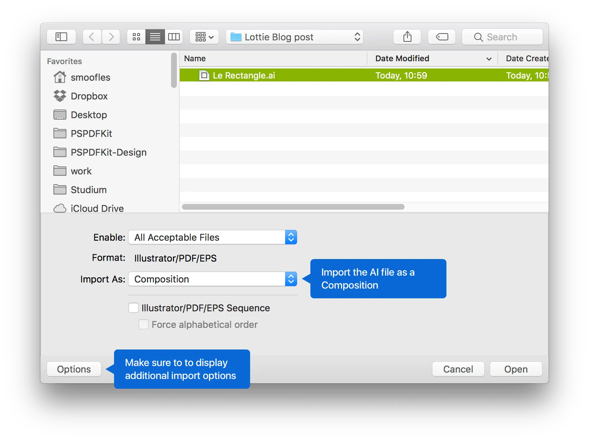This screenshot has width=589, height=441.
Task: Expand the Lottie Blog post folder popup
Action: click(x=294, y=37)
